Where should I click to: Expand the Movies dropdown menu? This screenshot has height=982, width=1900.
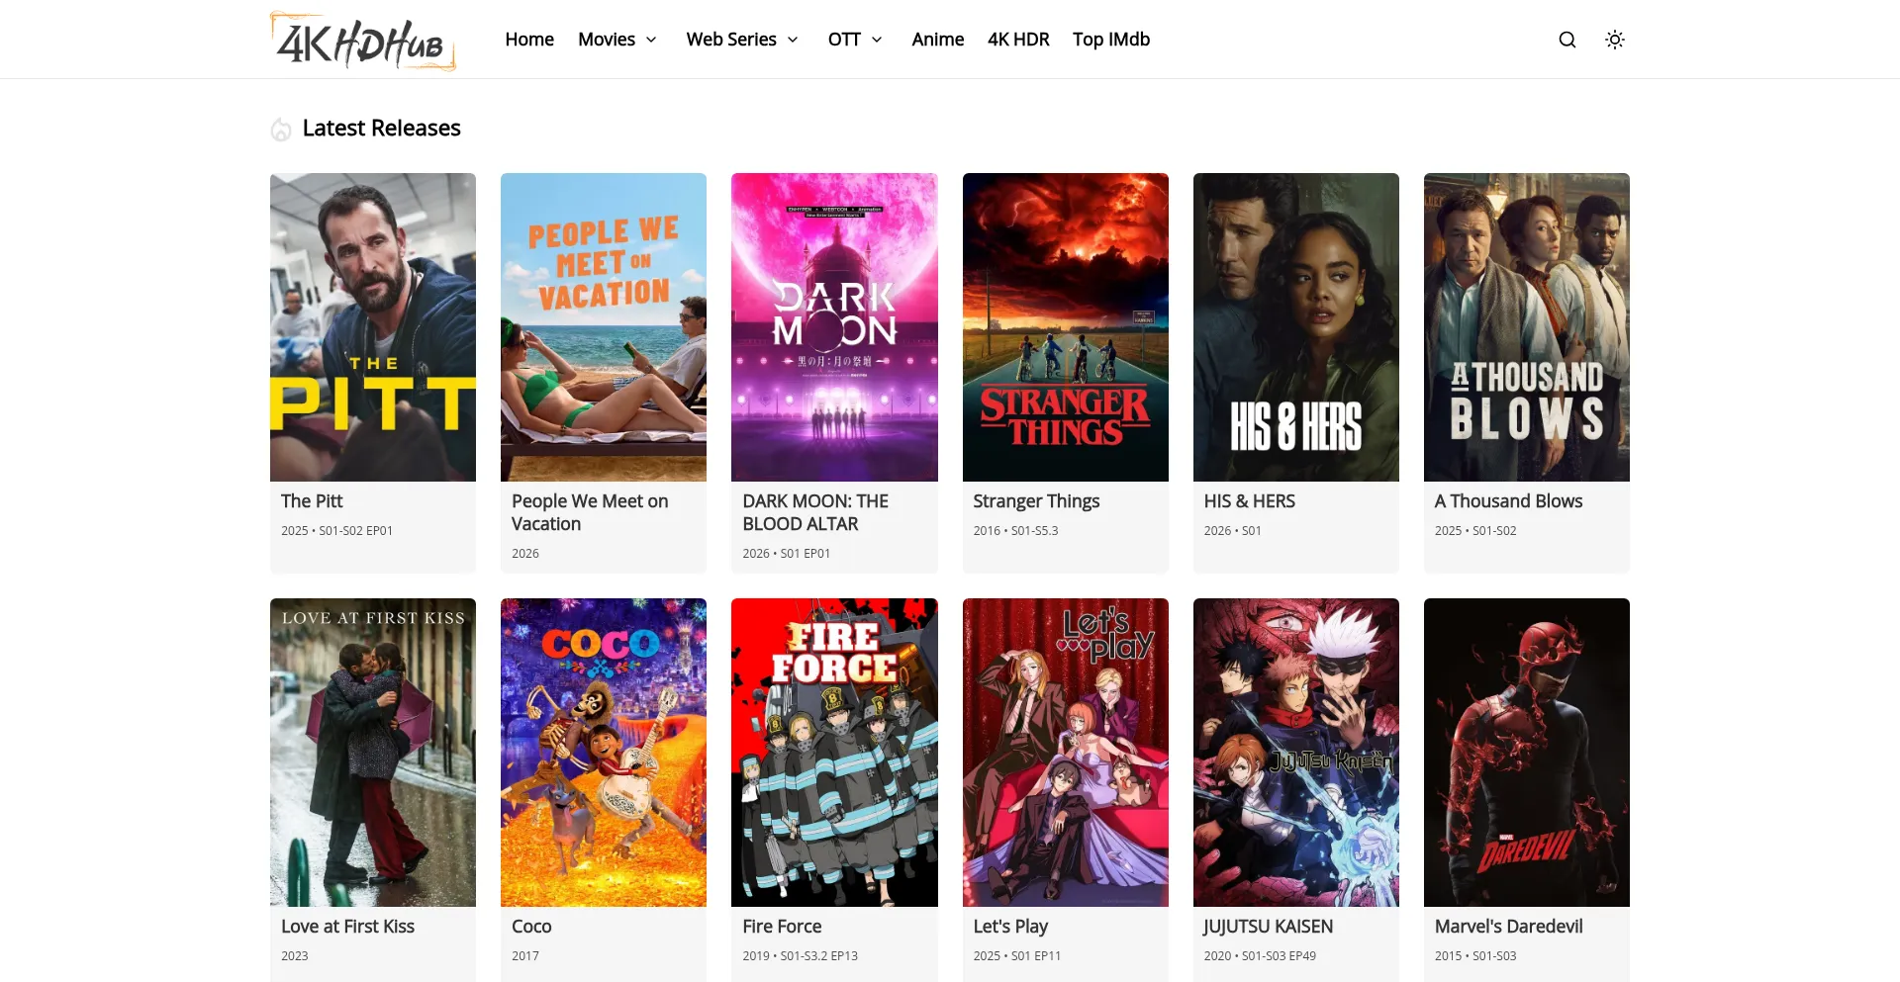click(617, 40)
